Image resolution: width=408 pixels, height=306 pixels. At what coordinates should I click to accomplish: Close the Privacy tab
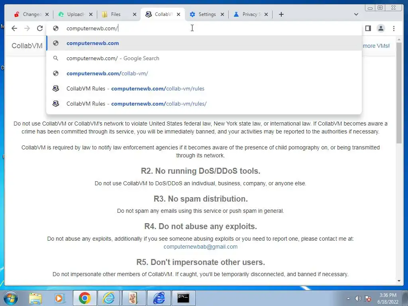[x=266, y=14]
